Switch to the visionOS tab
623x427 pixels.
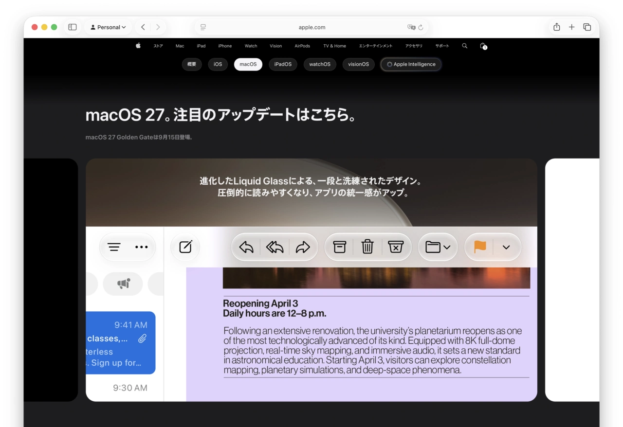pos(359,64)
